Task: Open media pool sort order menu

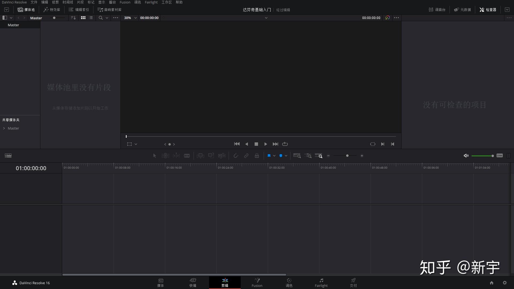Action: pyautogui.click(x=73, y=18)
